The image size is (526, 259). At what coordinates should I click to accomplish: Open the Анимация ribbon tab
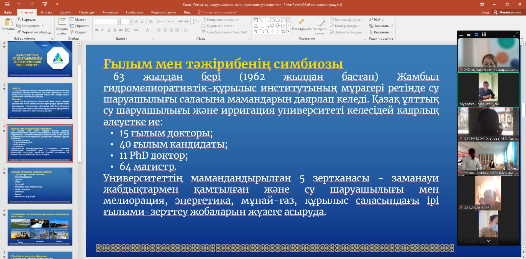pyautogui.click(x=110, y=12)
